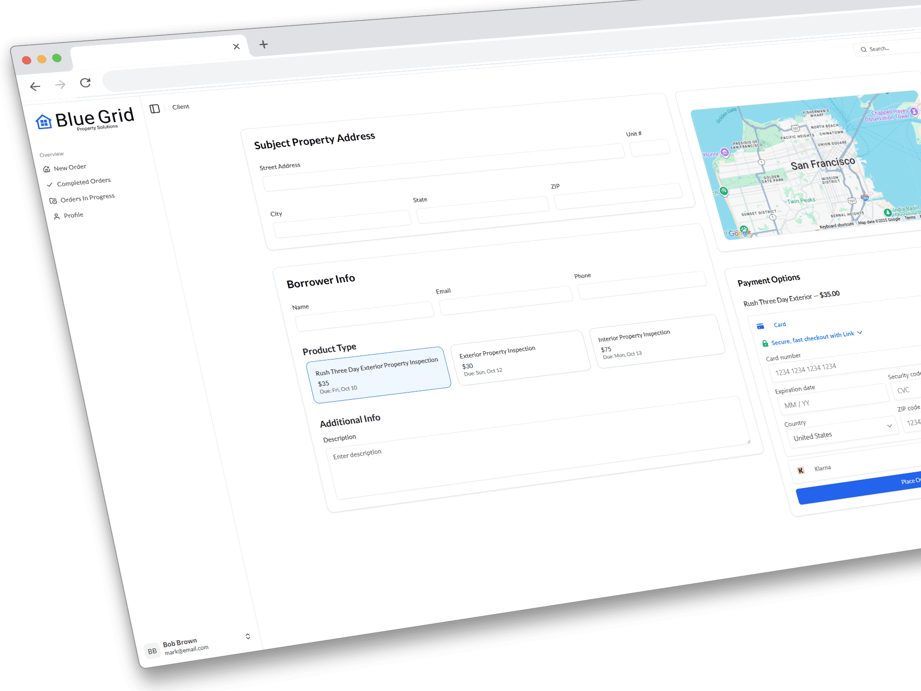Open the Country dropdown showing United States
Image resolution: width=921 pixels, height=691 pixels.
coord(842,433)
